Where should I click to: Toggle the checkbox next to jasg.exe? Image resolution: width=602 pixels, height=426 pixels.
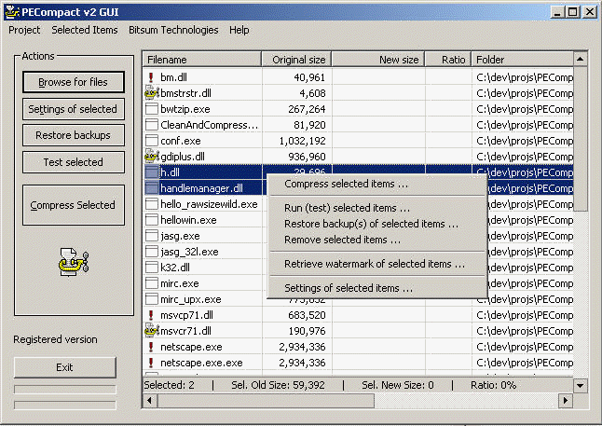[152, 236]
